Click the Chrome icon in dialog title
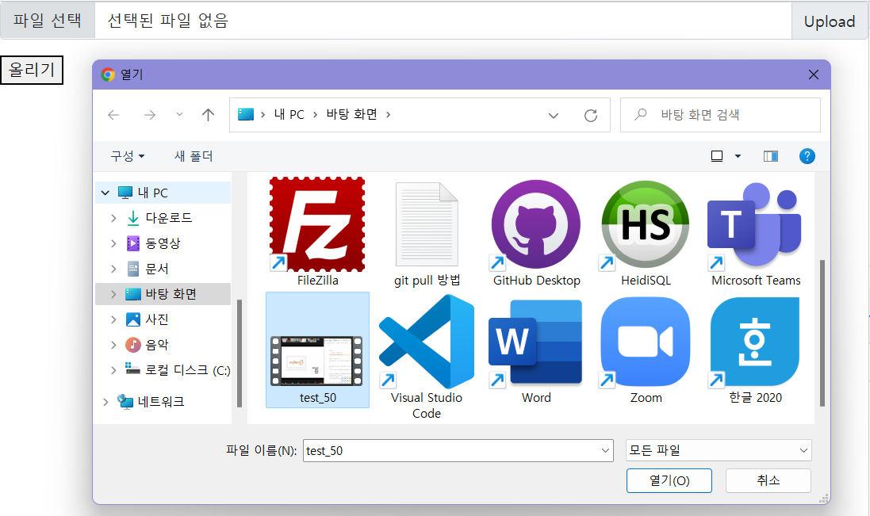The height and width of the screenshot is (516, 870). click(x=108, y=75)
